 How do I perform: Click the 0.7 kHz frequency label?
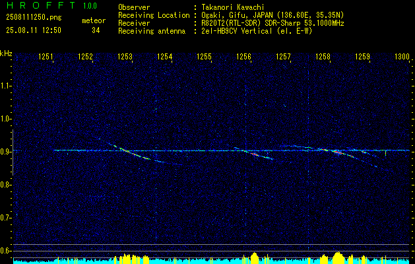5,218
